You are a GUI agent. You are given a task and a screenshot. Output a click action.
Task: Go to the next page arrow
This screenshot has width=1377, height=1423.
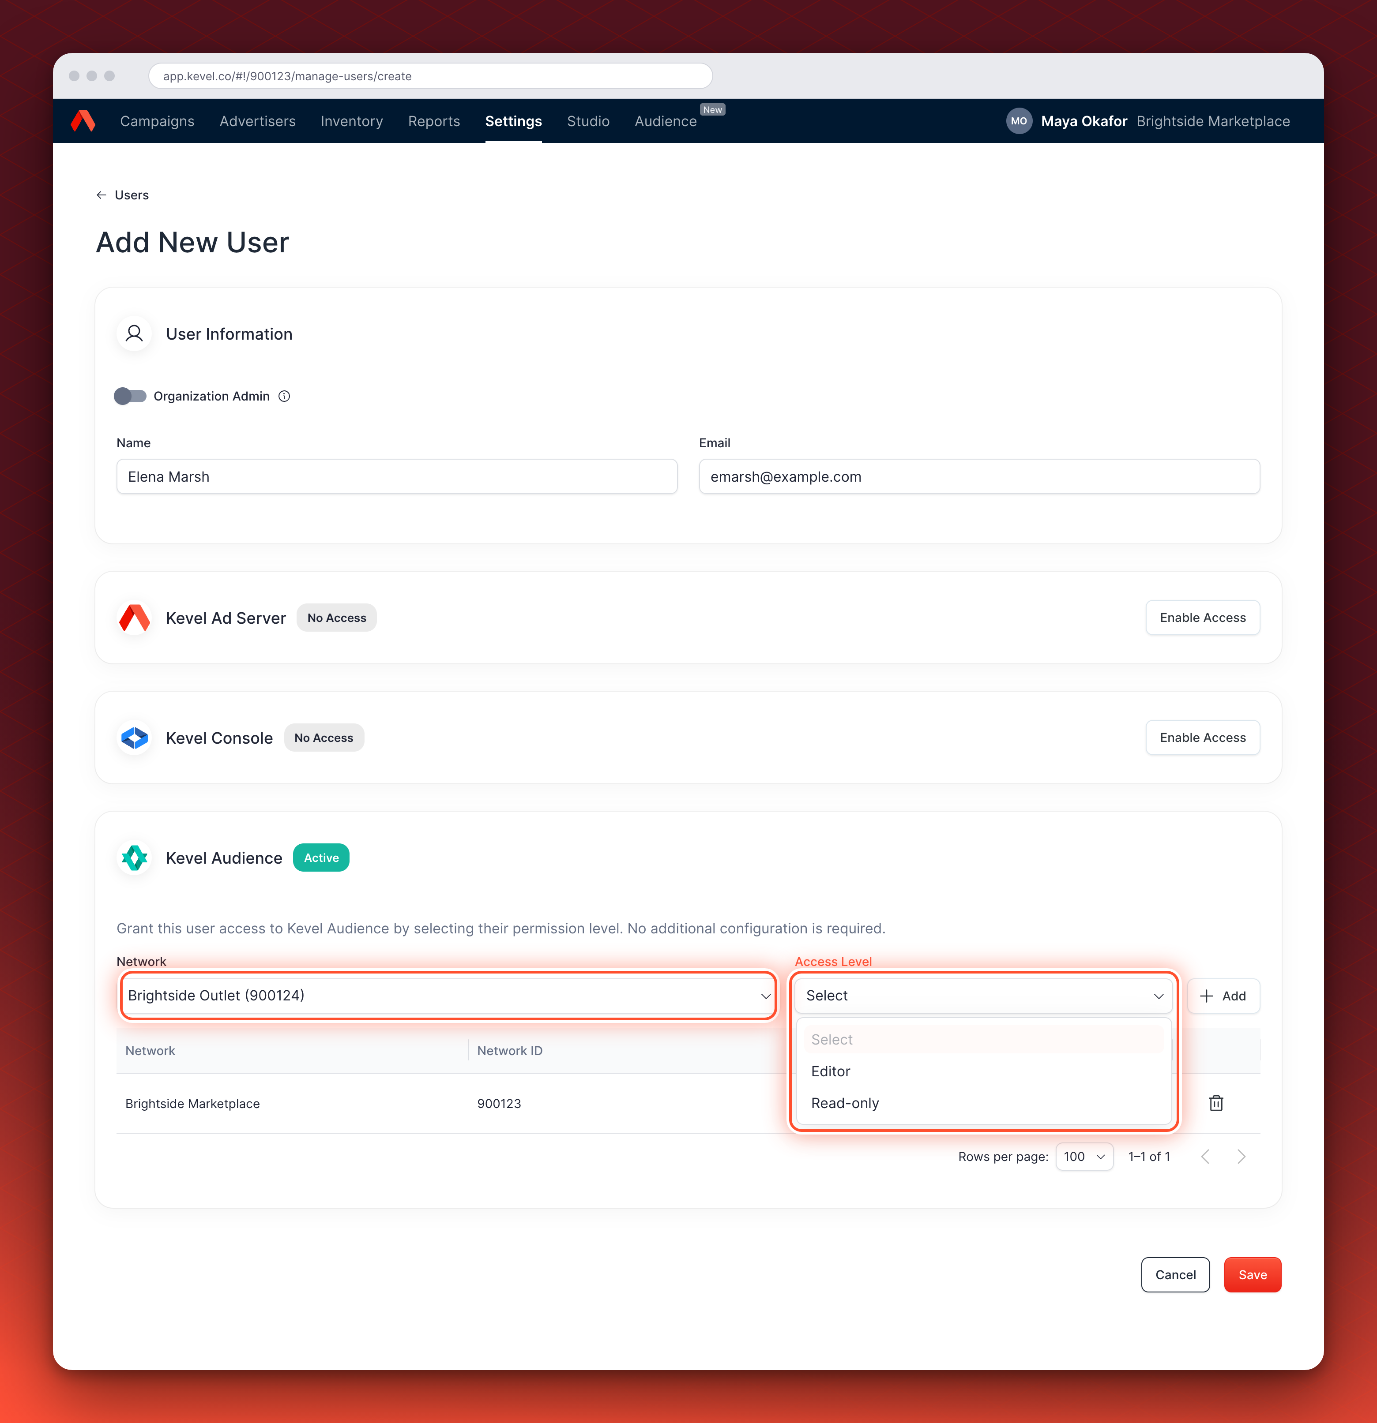[x=1241, y=1157]
